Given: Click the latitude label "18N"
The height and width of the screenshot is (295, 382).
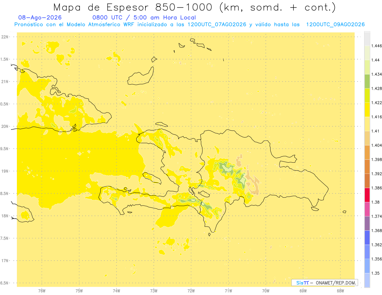Looking at the screenshot, I should (x=5, y=216).
